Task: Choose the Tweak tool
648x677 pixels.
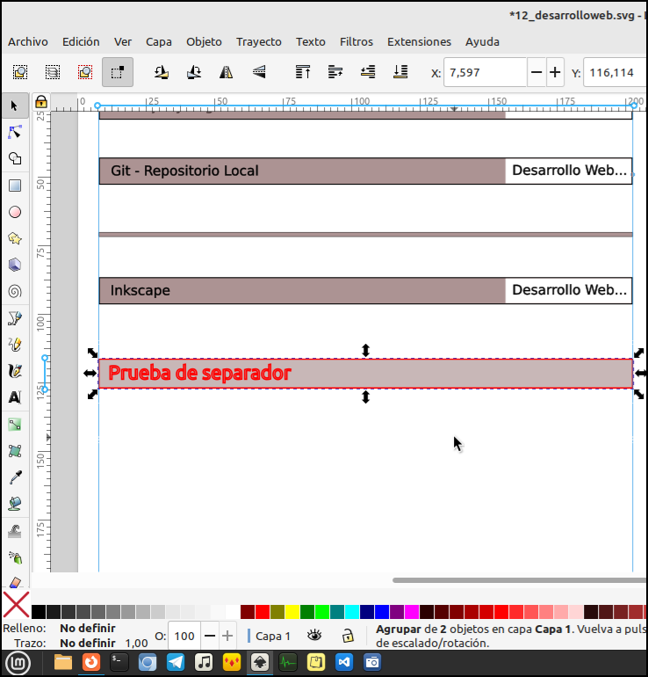Action: 15,532
